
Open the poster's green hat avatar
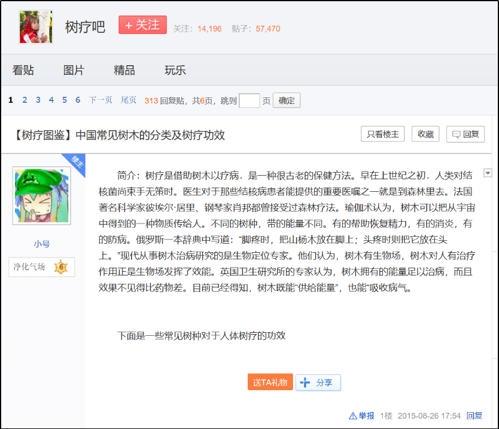pyautogui.click(x=42, y=196)
